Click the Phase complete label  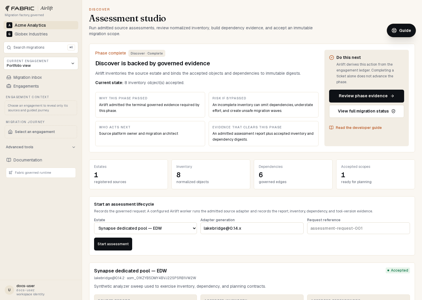coord(110,53)
